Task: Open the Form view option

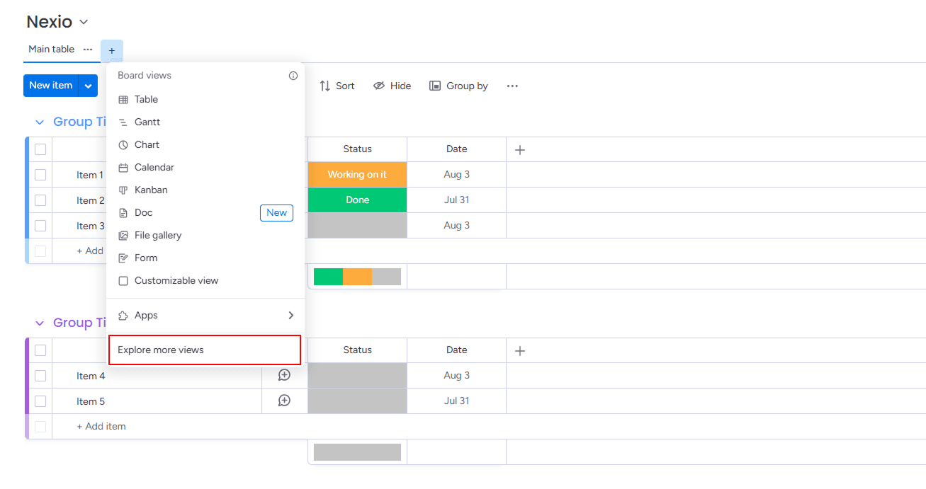Action: point(123,258)
